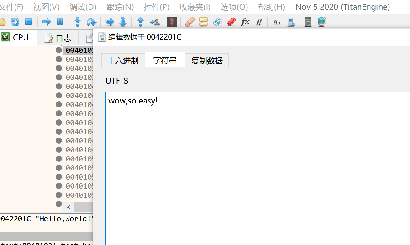Click the open file folder icon

pos(3,22)
